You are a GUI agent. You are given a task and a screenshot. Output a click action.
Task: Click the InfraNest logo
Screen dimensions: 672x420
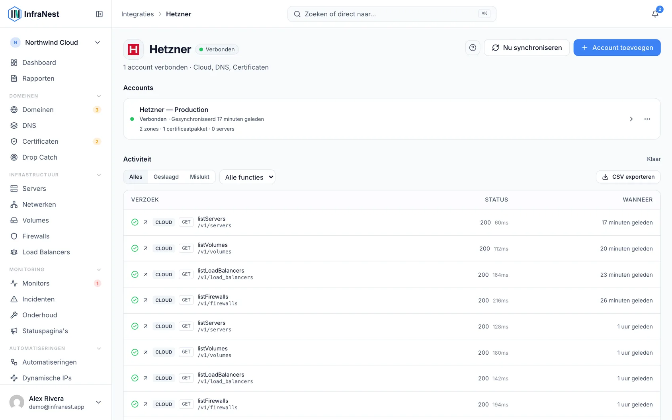point(33,14)
